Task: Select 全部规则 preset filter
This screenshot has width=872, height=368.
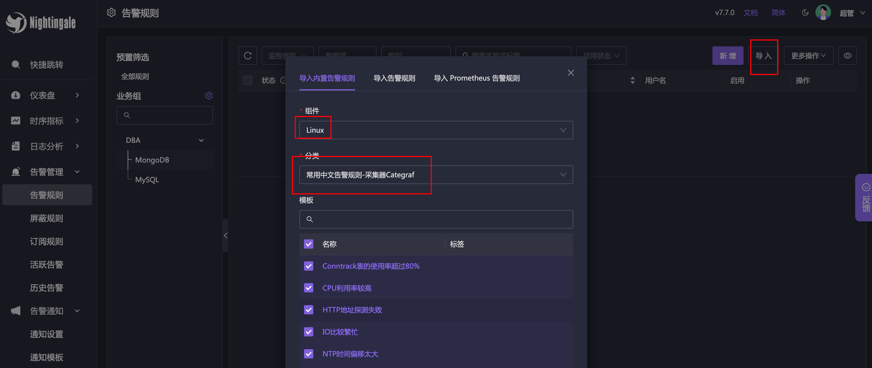Action: pos(135,76)
